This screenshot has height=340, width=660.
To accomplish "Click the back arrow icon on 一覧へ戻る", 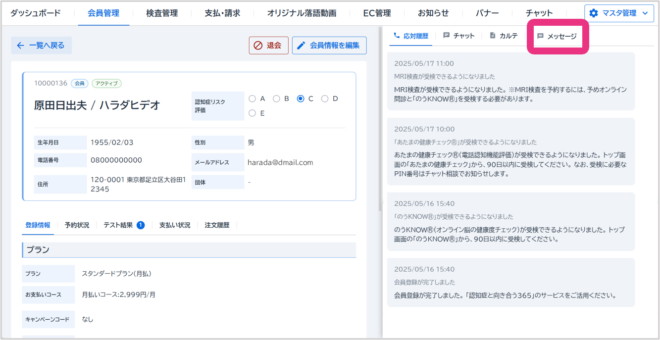I will click(x=20, y=46).
